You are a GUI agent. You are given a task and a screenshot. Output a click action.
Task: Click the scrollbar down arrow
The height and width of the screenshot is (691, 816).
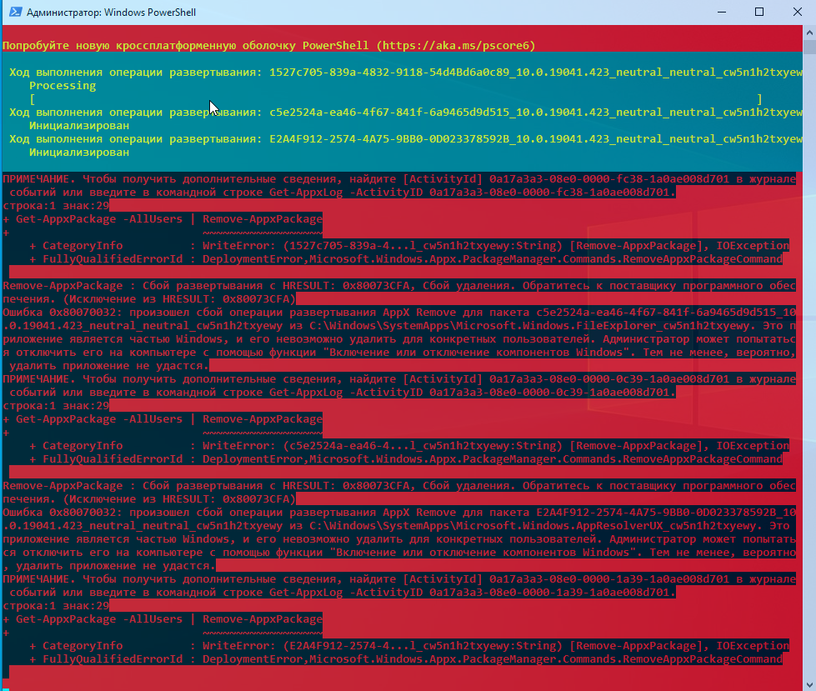(x=809, y=684)
